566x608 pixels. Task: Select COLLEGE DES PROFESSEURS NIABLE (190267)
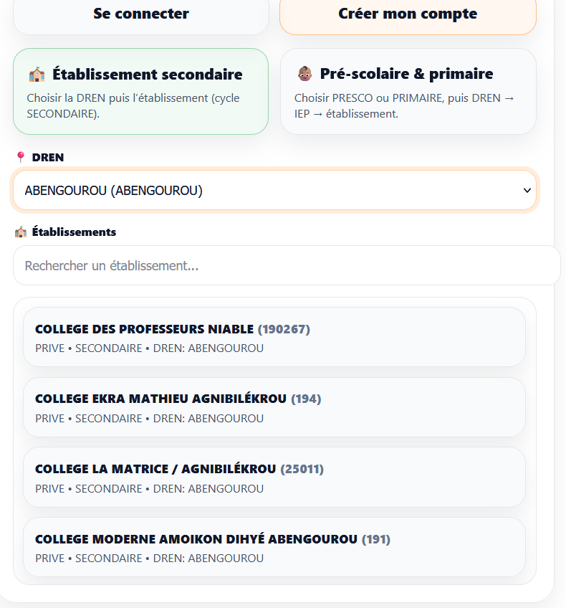[274, 337]
